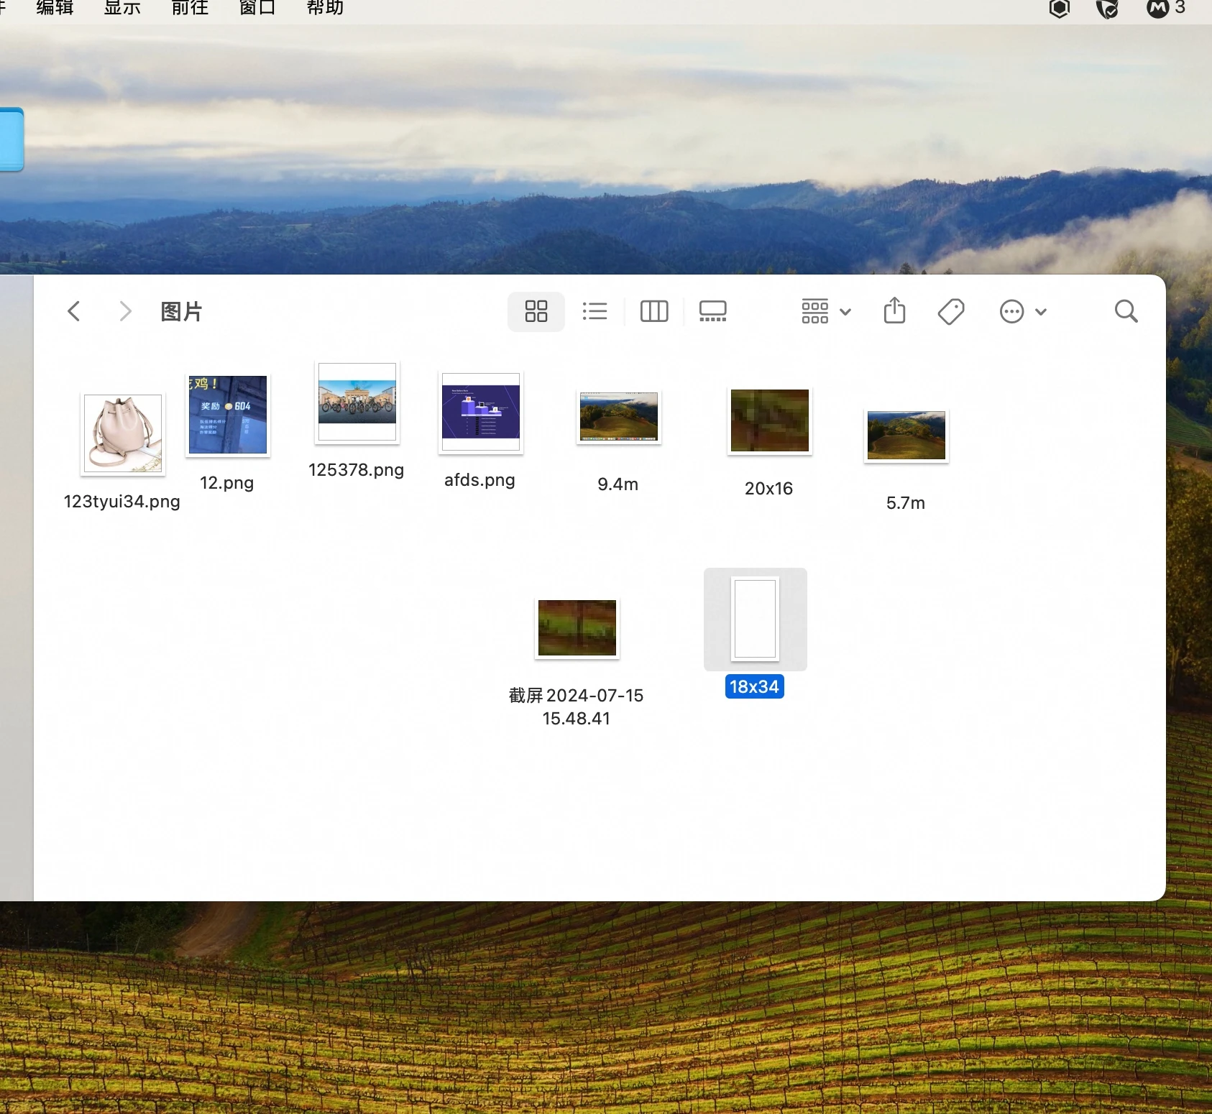The image size is (1212, 1114).
Task: Click the 图片 window title
Action: [x=181, y=311]
